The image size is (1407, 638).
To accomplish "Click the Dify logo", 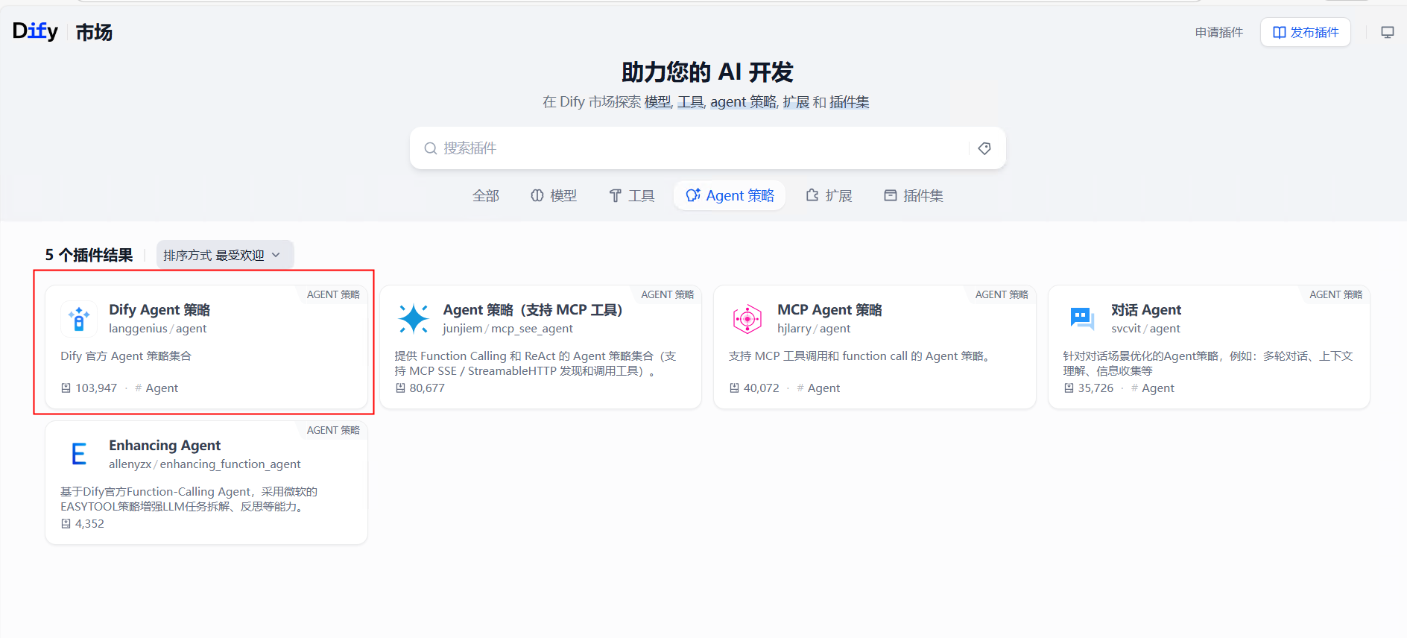I will pos(35,31).
